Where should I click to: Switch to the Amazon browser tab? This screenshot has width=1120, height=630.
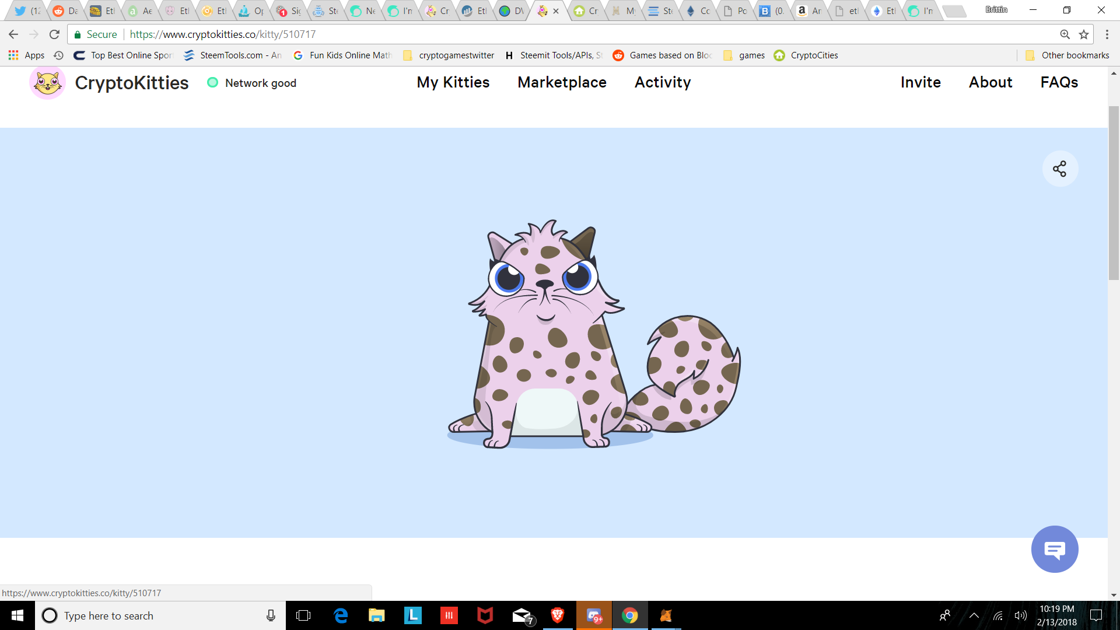click(810, 11)
